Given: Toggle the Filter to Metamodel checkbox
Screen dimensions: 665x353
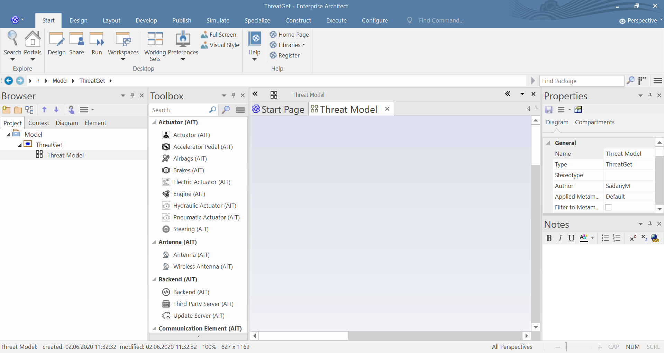Looking at the screenshot, I should (x=608, y=207).
